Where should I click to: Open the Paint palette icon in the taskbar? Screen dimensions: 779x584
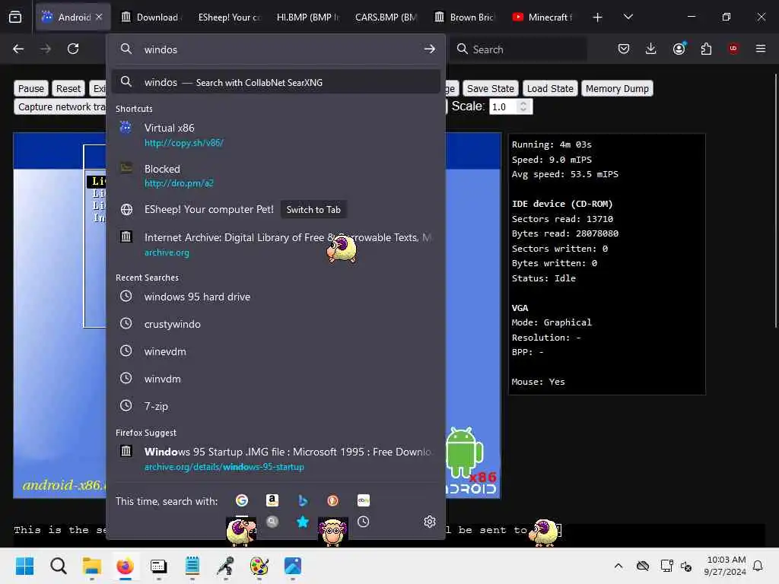point(259,566)
